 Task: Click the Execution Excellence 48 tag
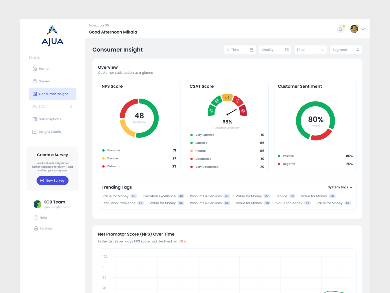coord(163,196)
